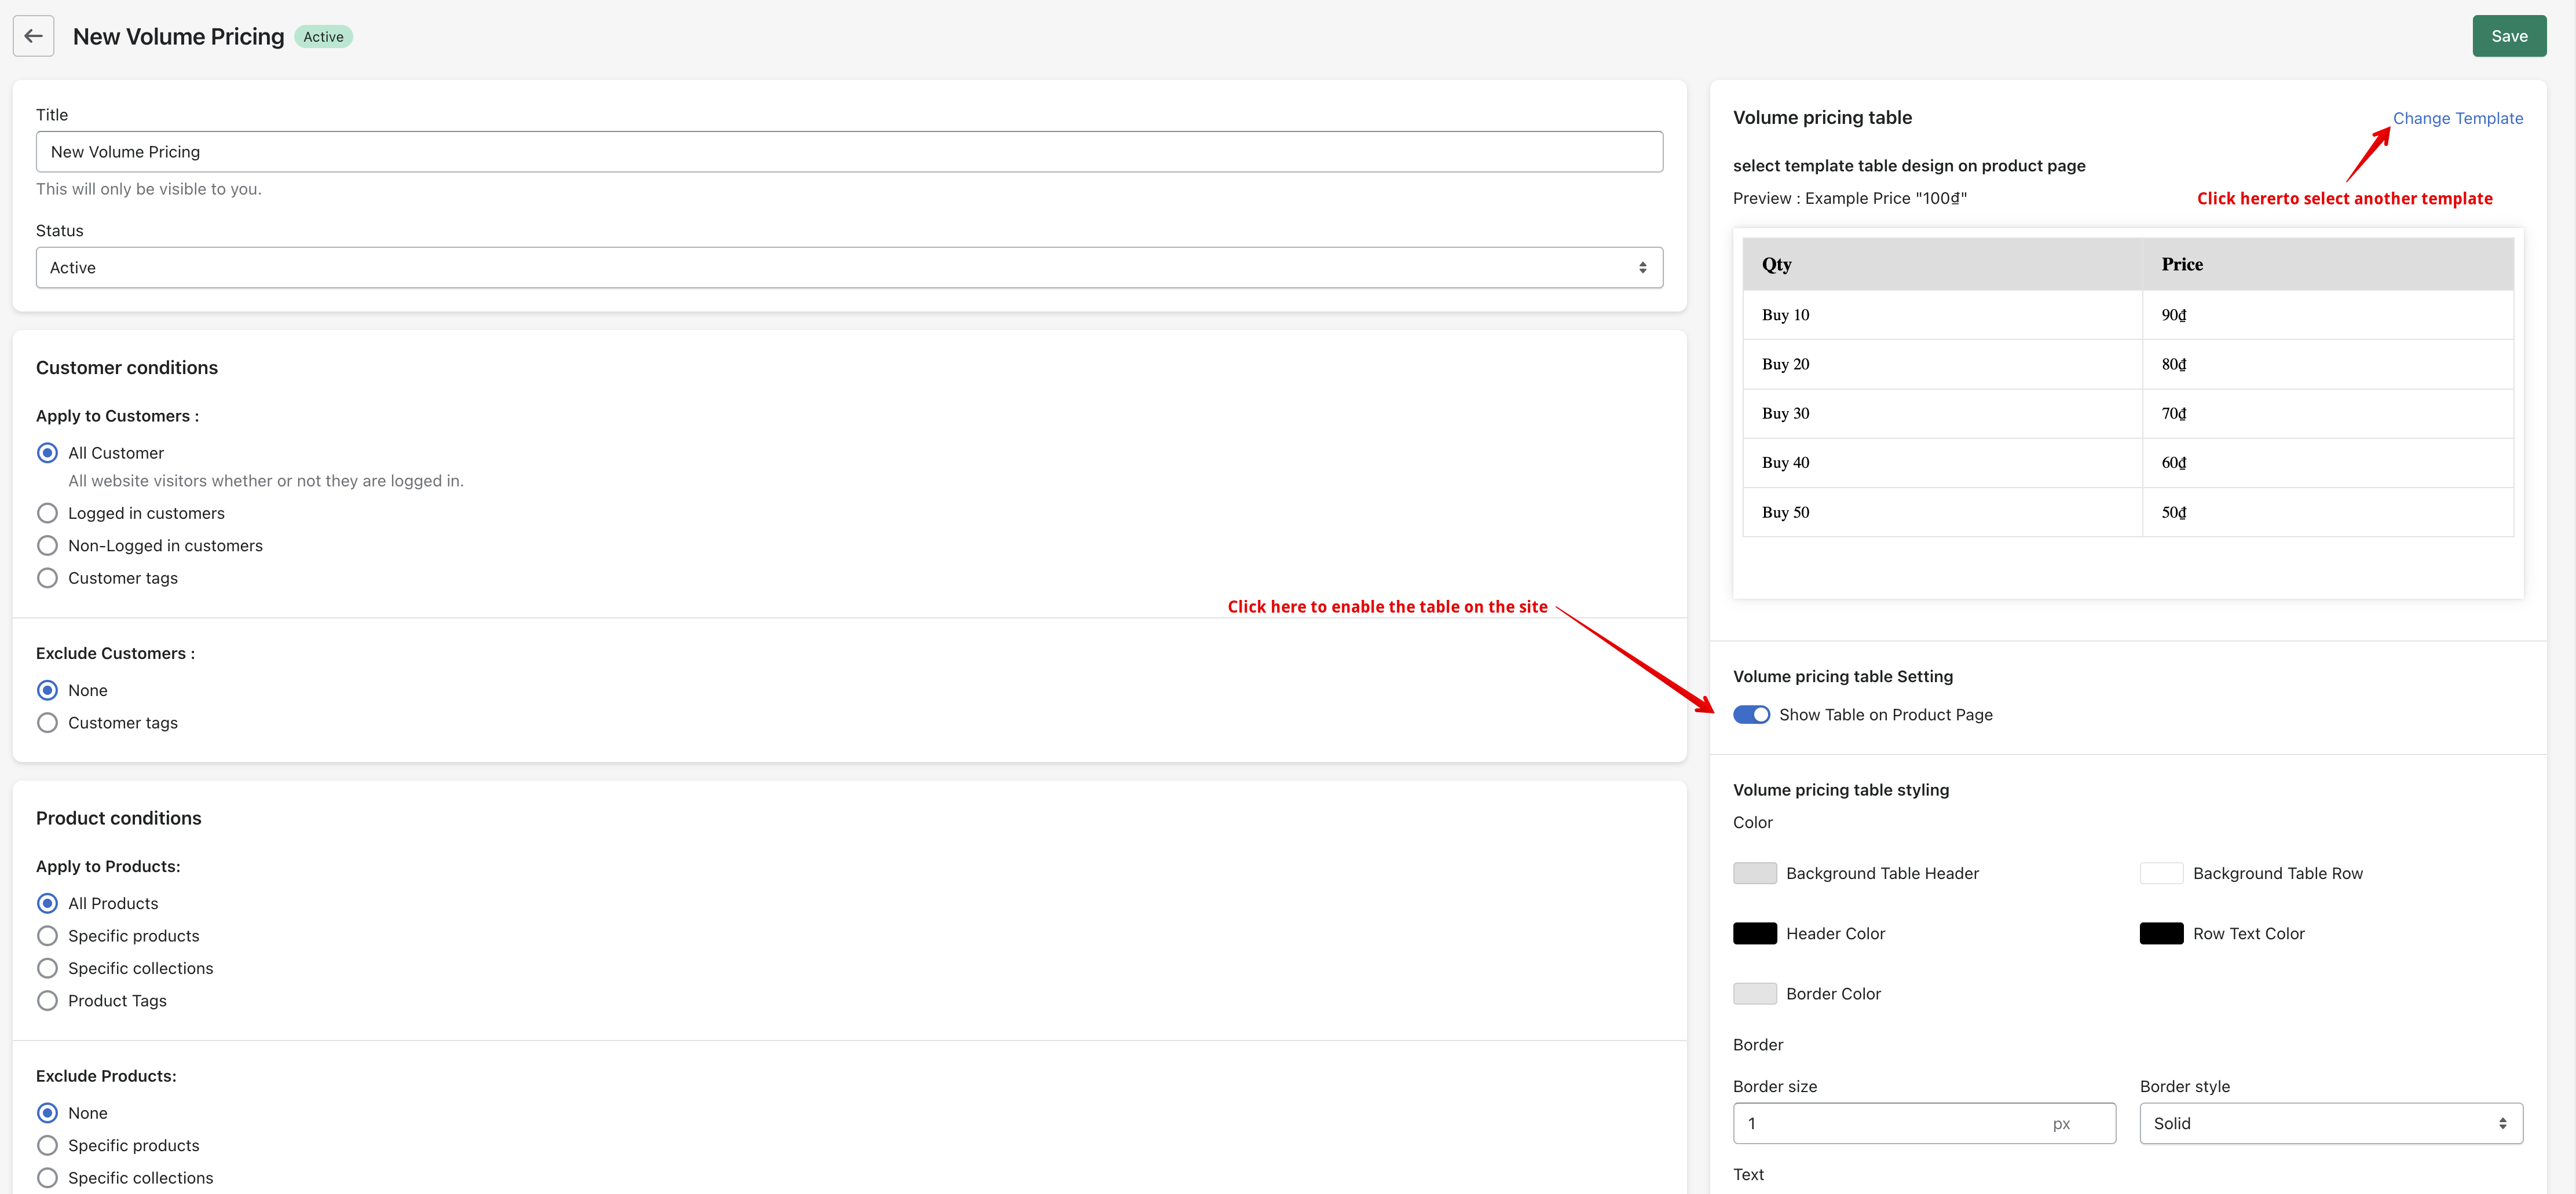Open Background Table Row color swatch
The height and width of the screenshot is (1194, 2576).
pos(2161,873)
